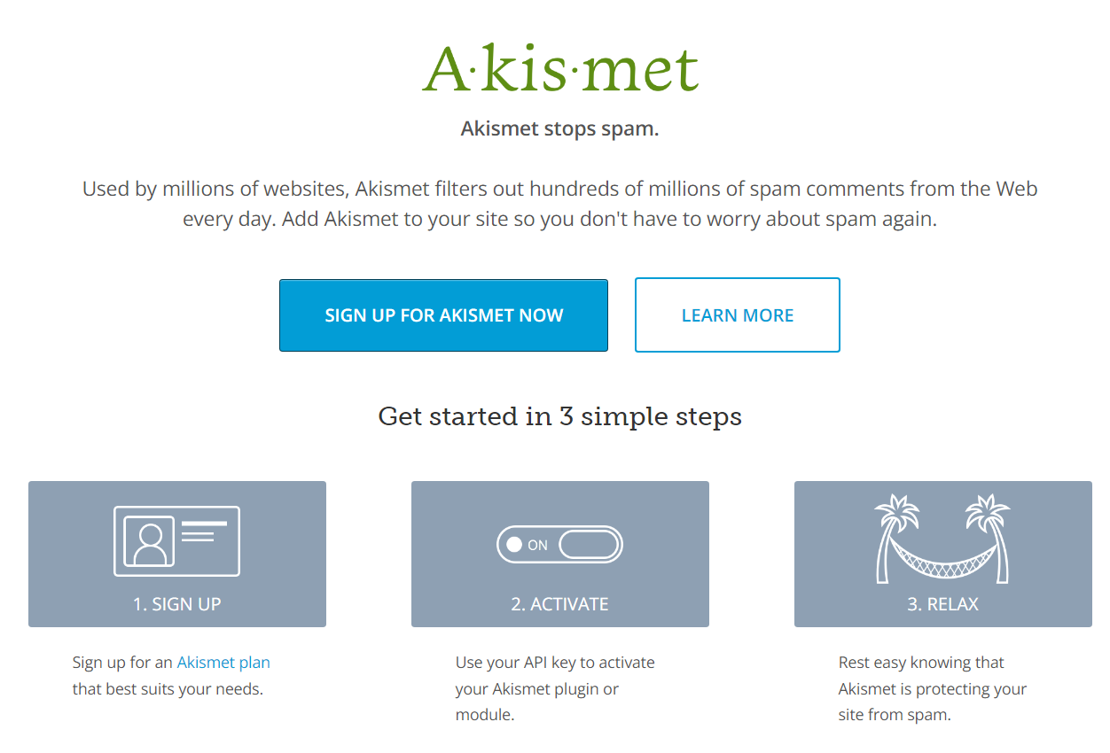This screenshot has width=1110, height=753.
Task: Click the white knob of the ON switch
Action: 512,544
